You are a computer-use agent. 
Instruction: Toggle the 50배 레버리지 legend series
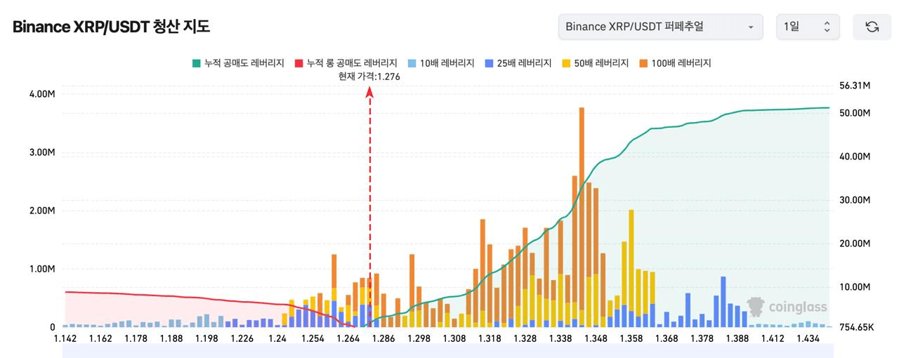pyautogui.click(x=596, y=63)
